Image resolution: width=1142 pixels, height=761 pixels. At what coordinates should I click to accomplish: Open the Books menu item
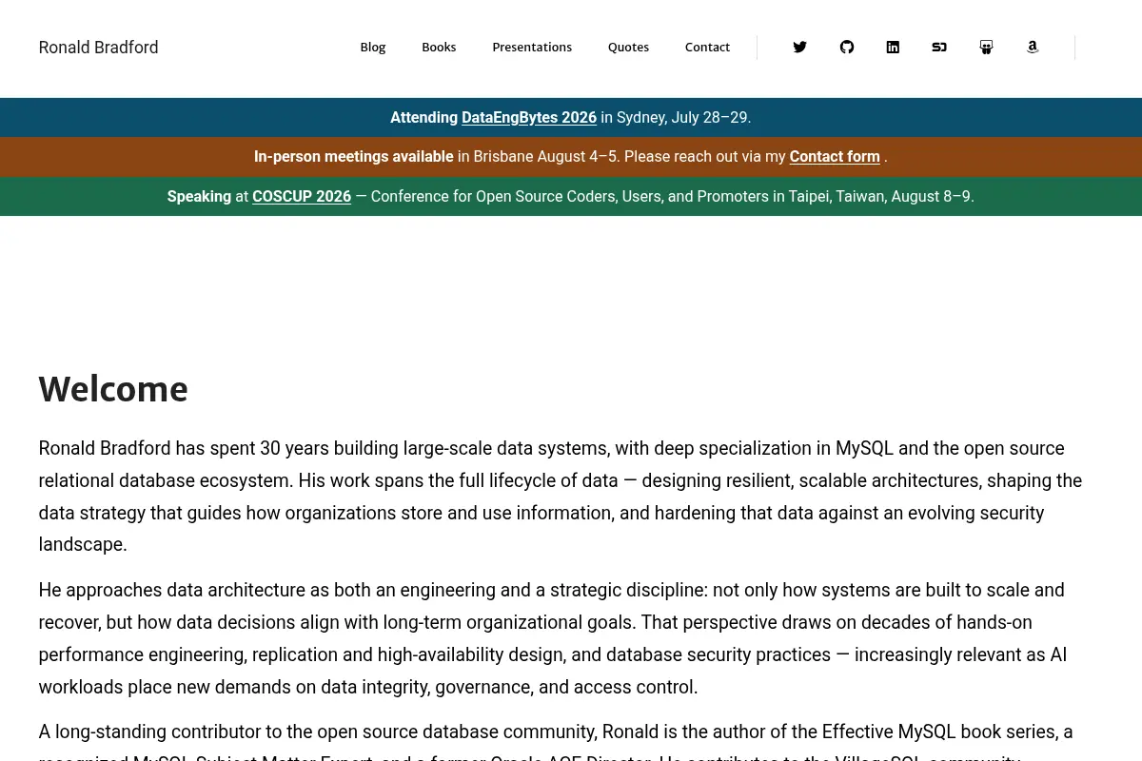[439, 48]
